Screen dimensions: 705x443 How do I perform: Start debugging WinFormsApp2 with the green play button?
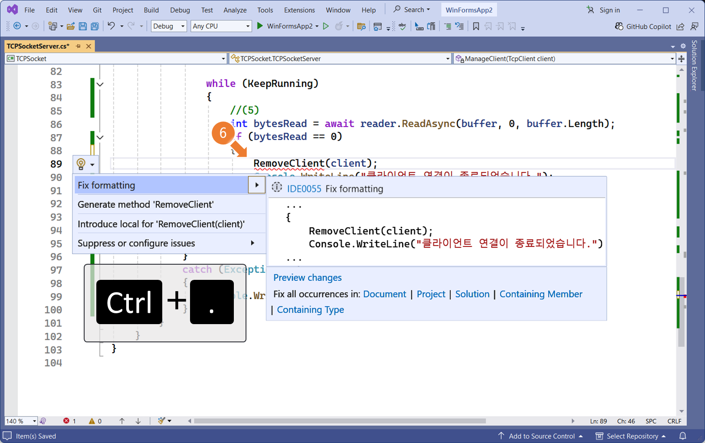[x=260, y=26]
